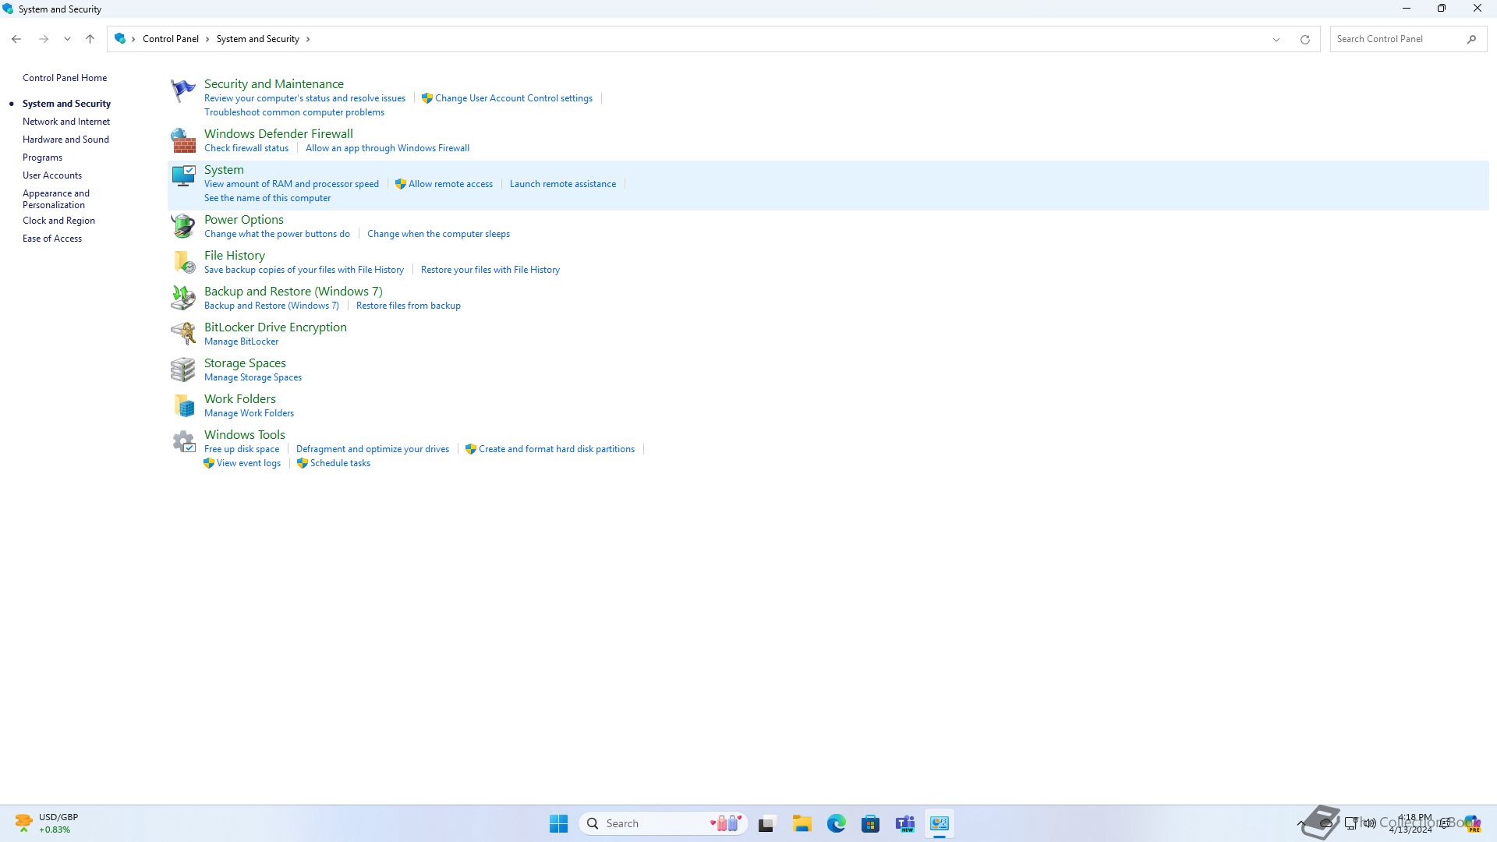Open File Explorer from the taskbar
Viewport: 1497px width, 842px height.
point(802,823)
